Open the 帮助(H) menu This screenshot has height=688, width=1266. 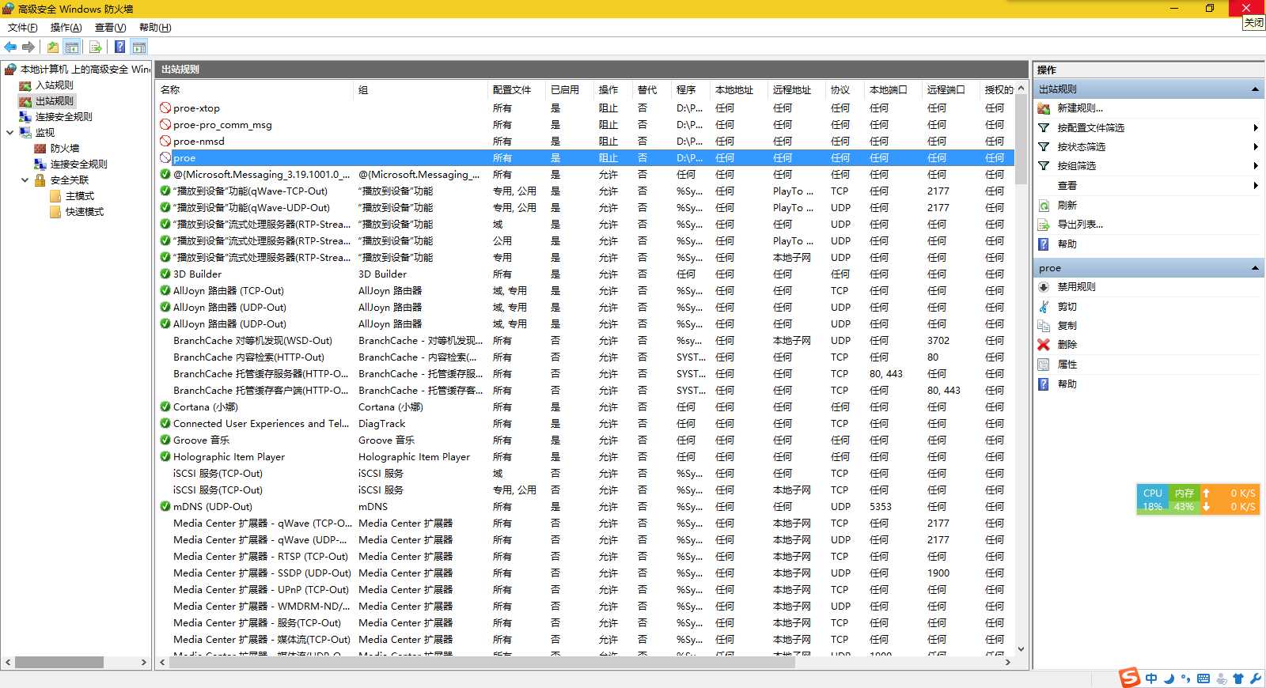[155, 28]
